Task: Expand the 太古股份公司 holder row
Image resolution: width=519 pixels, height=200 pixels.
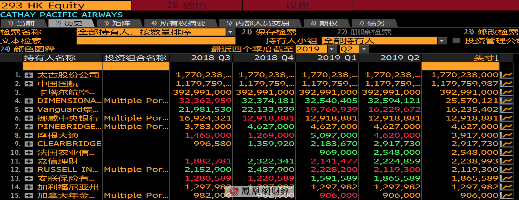Action: click(29, 75)
